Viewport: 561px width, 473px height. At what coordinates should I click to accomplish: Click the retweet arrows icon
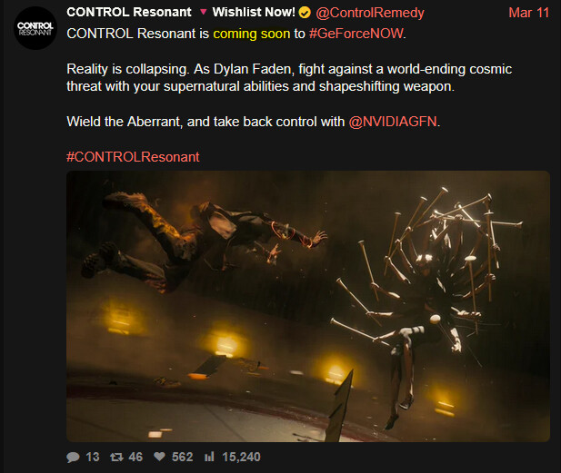(x=116, y=457)
